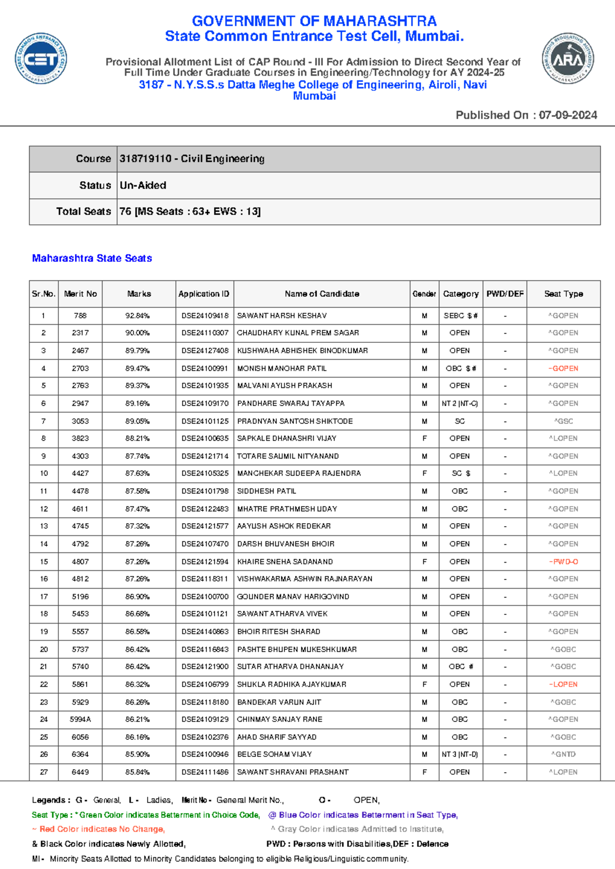Image resolution: width=615 pixels, height=869 pixels.
Task: Select the Total Seats value 76
Action: 190,212
